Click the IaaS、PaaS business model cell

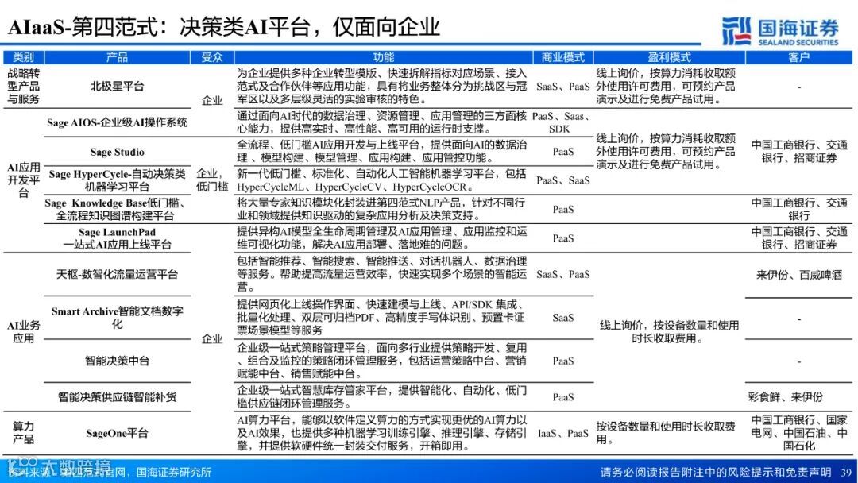coord(563,433)
